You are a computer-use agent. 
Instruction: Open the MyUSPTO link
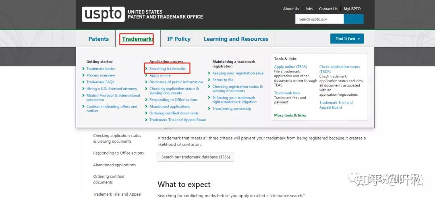point(352,9)
